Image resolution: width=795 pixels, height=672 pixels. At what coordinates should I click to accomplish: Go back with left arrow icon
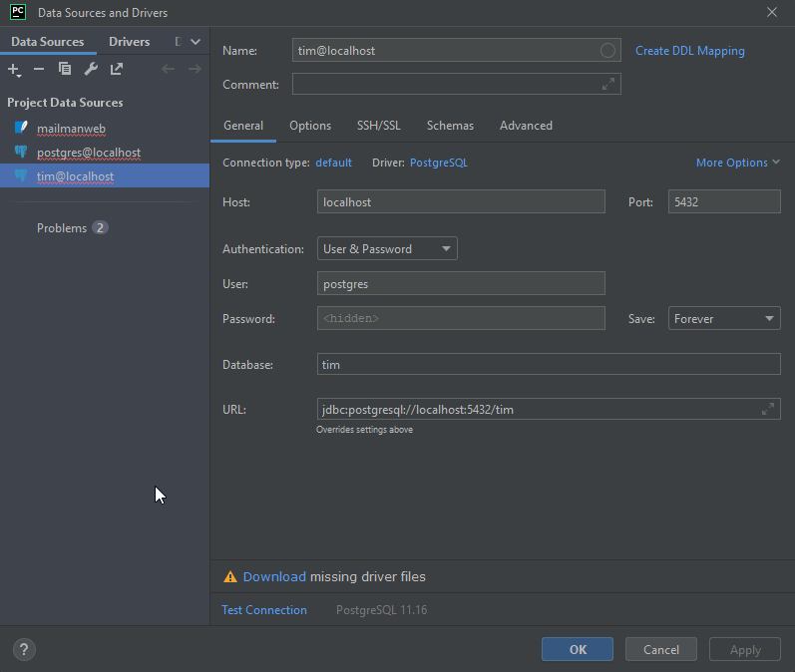(168, 69)
